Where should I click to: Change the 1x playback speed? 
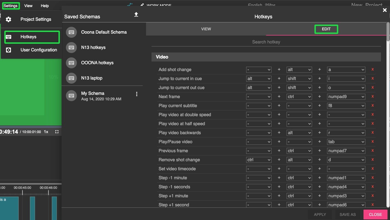(x=46, y=131)
